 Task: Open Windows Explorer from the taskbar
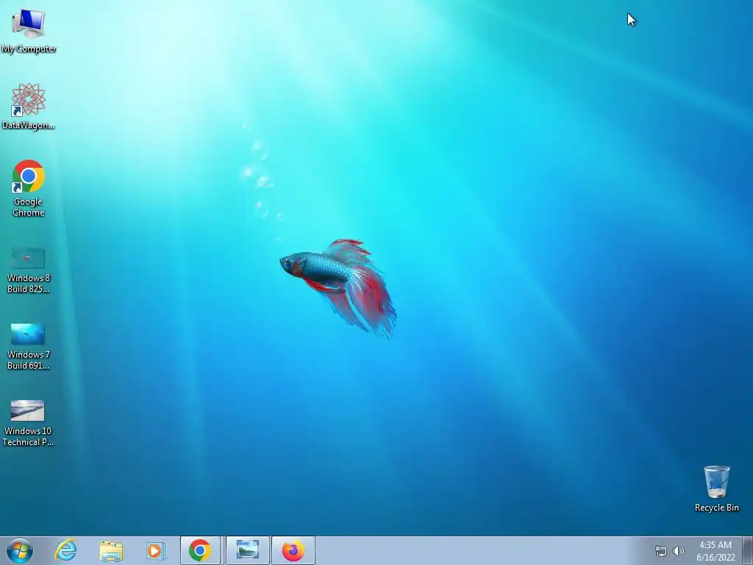tap(111, 550)
